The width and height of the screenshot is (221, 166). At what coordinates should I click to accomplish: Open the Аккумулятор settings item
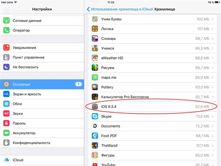tap(42, 133)
